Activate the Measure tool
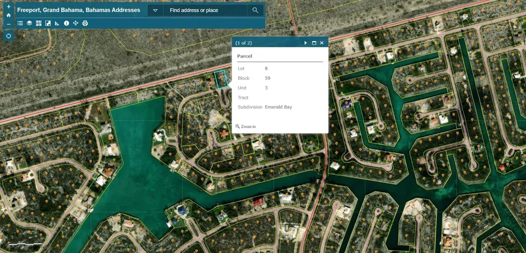Image resolution: width=526 pixels, height=253 pixels. coord(57,23)
